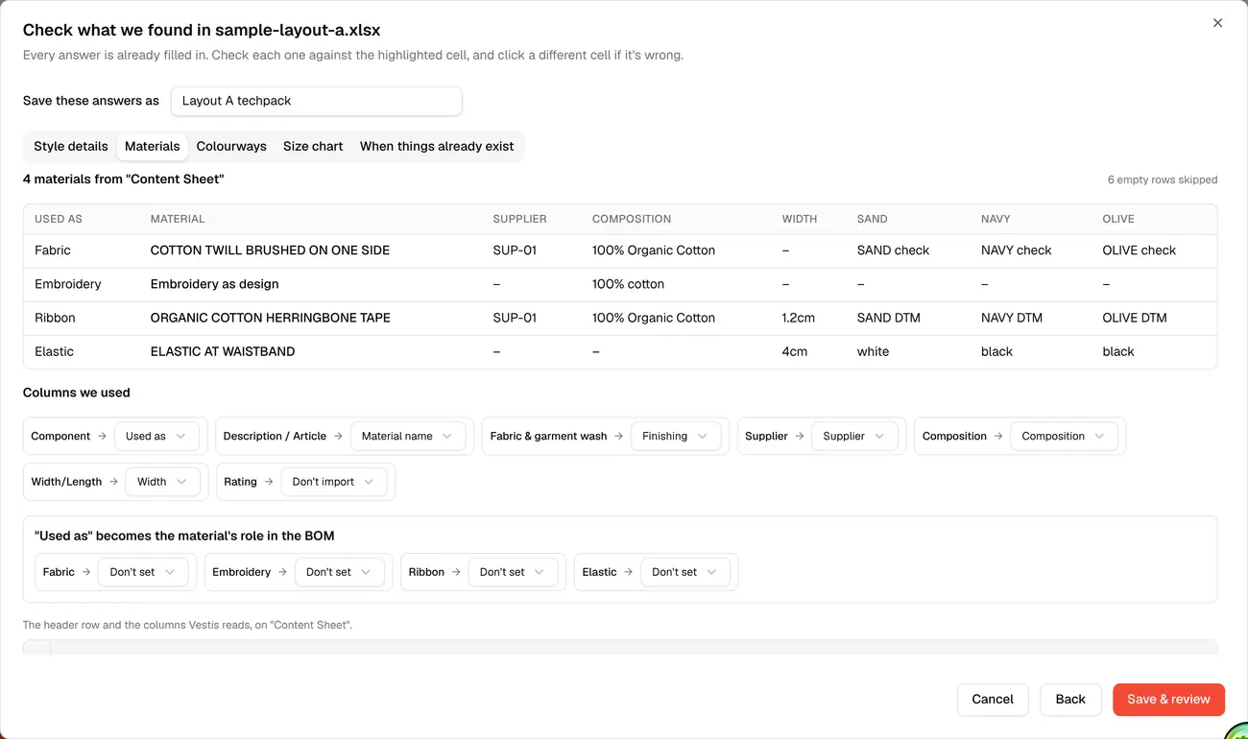Open the Size chart tab
Image resolution: width=1248 pixels, height=739 pixels.
(313, 147)
